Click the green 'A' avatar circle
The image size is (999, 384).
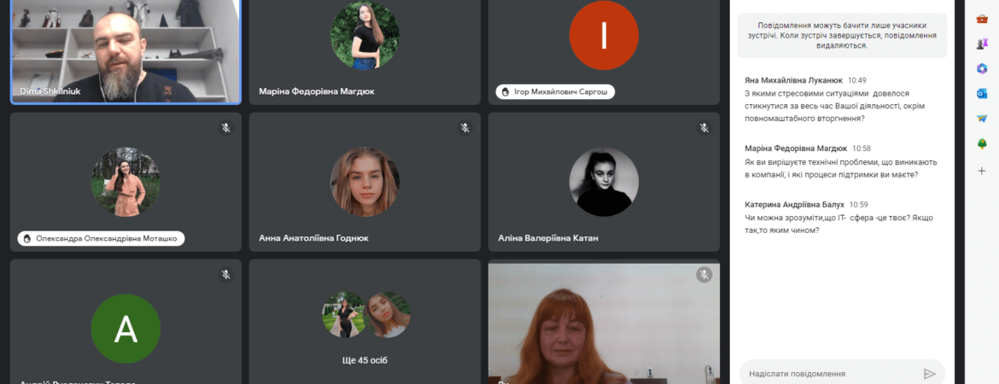[126, 329]
